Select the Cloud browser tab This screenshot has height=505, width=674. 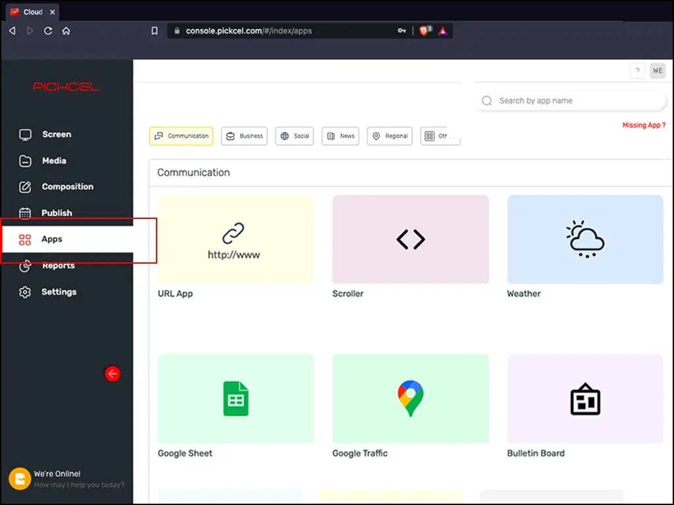tap(32, 11)
